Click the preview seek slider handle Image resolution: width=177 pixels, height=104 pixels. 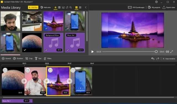(156, 52)
